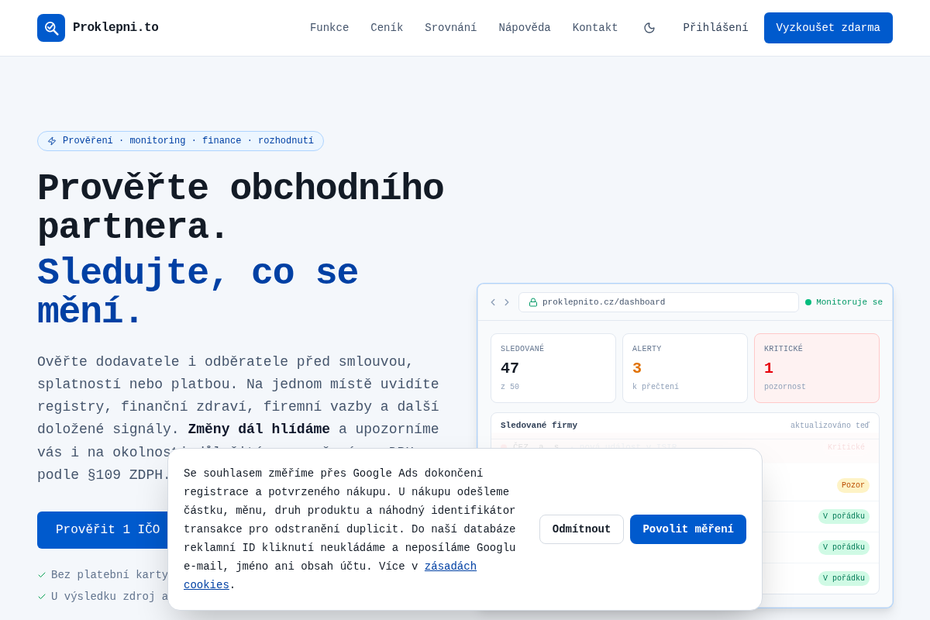Click the Vyzkoušet zdarma button
This screenshot has height=620, width=930.
[828, 28]
